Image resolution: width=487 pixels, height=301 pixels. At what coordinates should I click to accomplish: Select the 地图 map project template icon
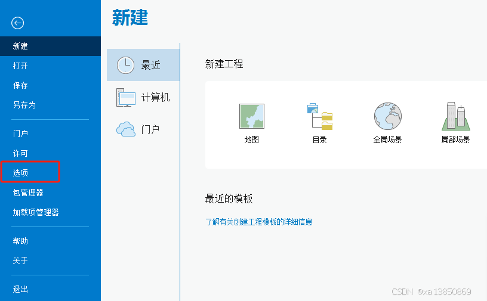pos(252,116)
